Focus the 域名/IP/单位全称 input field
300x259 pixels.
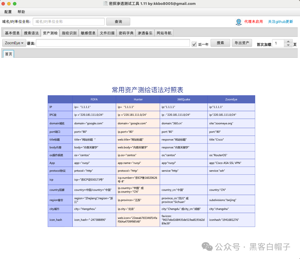69,22
